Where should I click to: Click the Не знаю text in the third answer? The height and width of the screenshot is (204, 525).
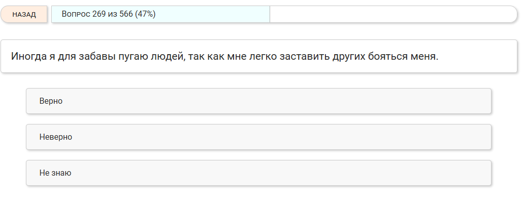55,173
